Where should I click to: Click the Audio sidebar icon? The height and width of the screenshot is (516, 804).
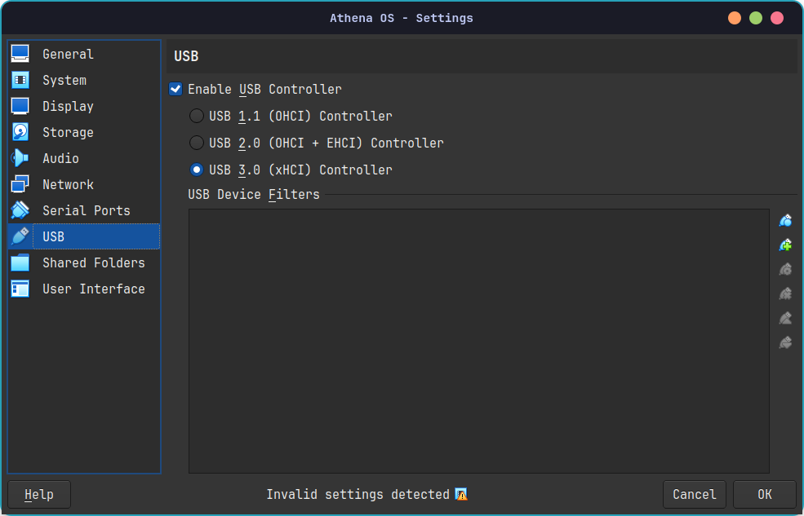20,158
